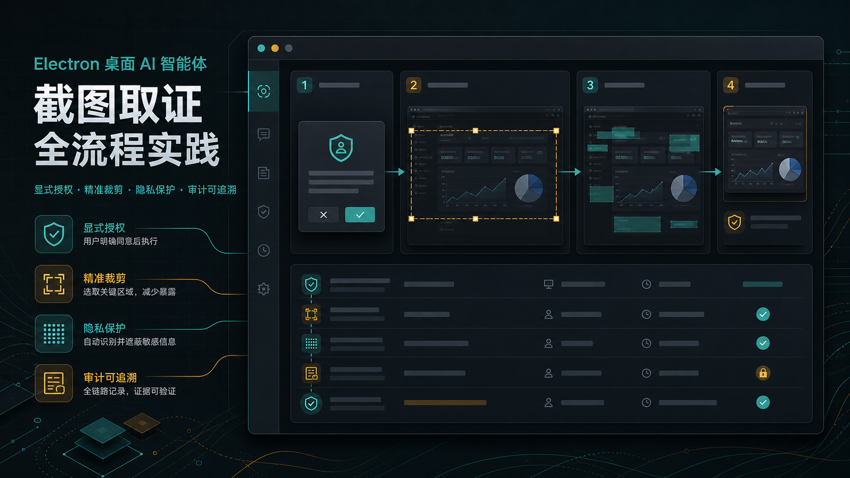Image resolution: width=850 pixels, height=478 pixels.
Task: Open the settings gear in sidebar
Action: (263, 289)
